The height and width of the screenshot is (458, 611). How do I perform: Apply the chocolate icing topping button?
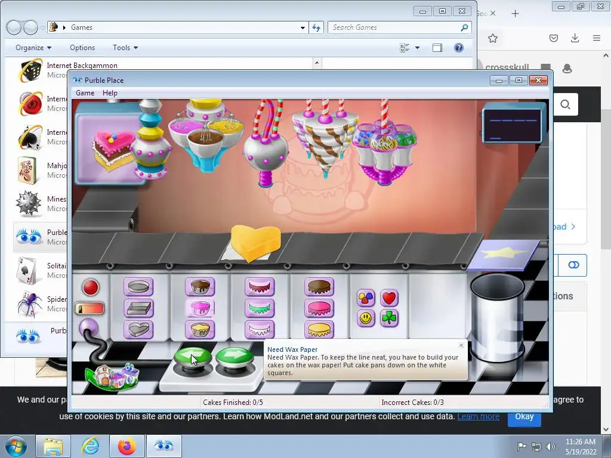point(319,287)
